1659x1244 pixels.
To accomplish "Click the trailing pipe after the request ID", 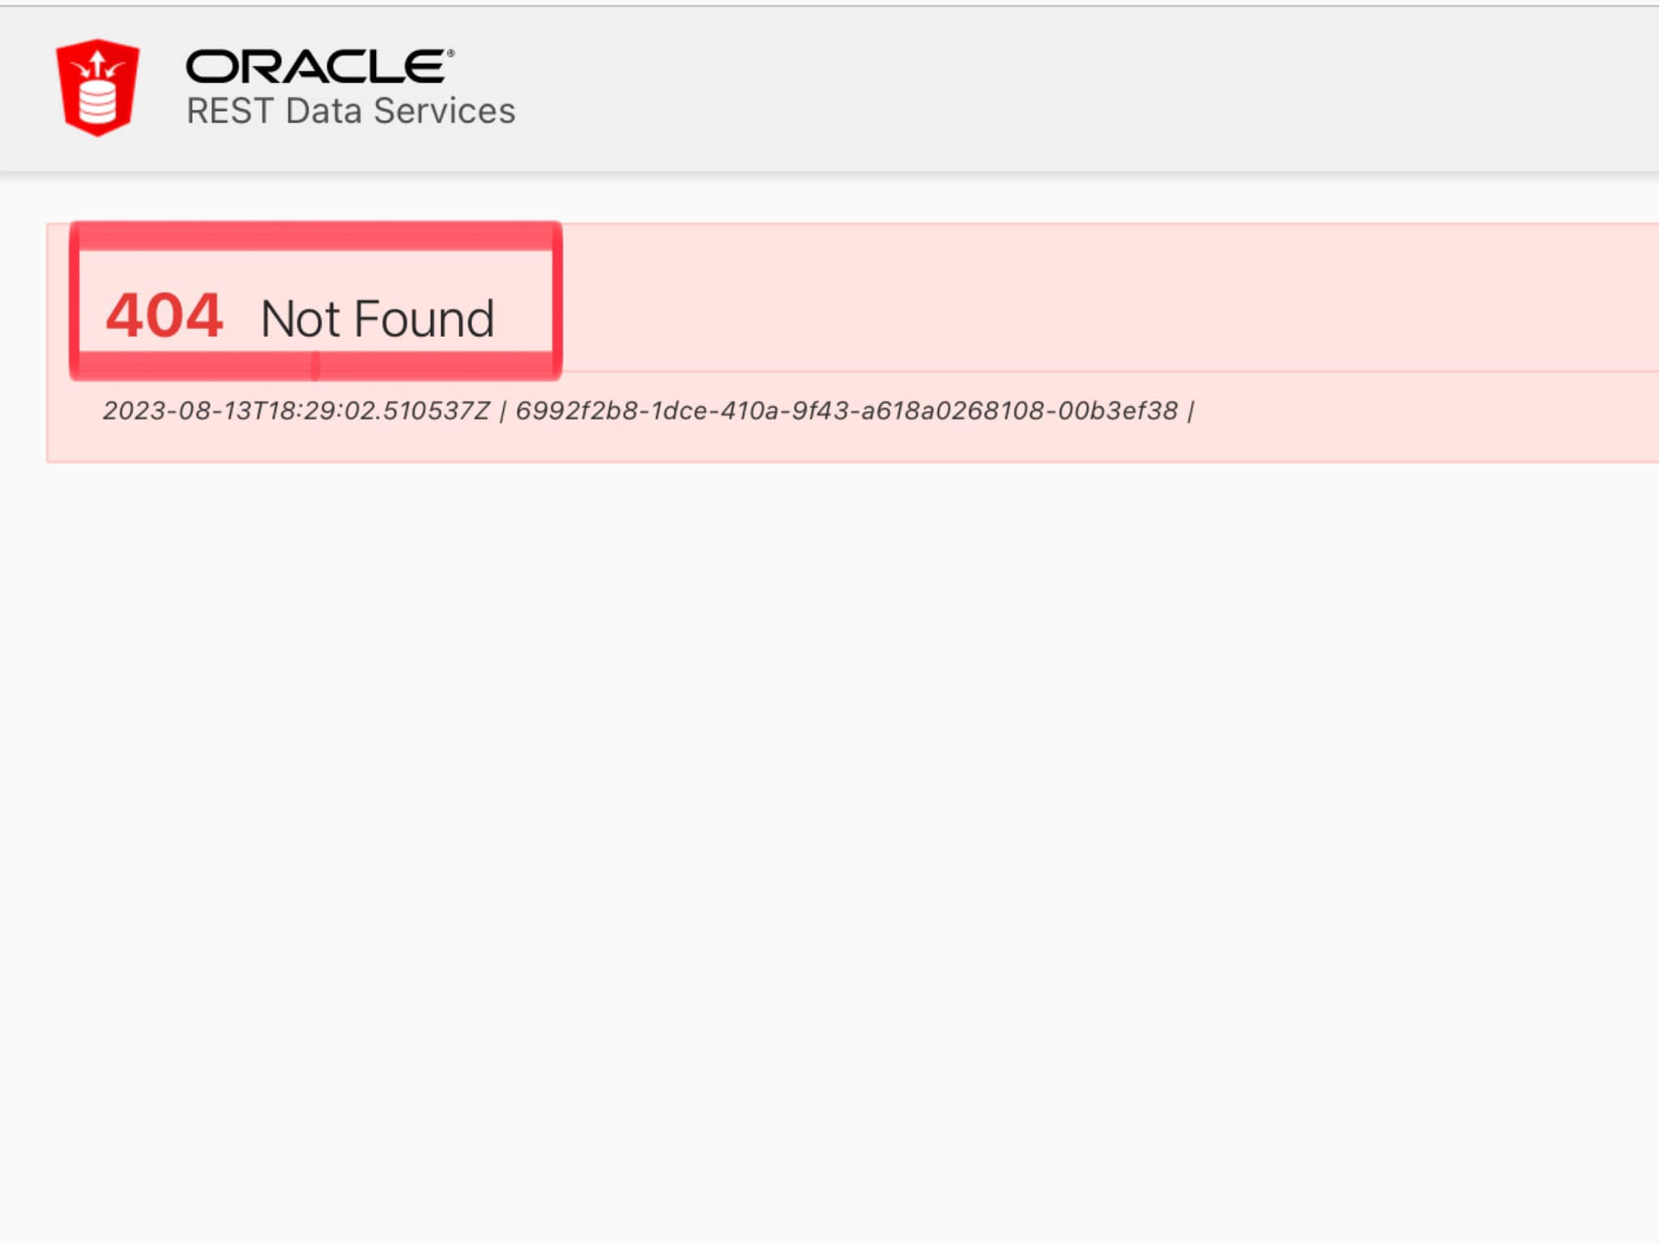I will 1190,411.
